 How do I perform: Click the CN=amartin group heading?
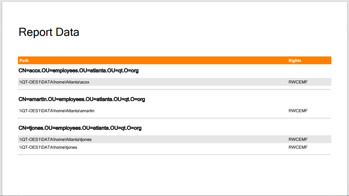point(82,99)
